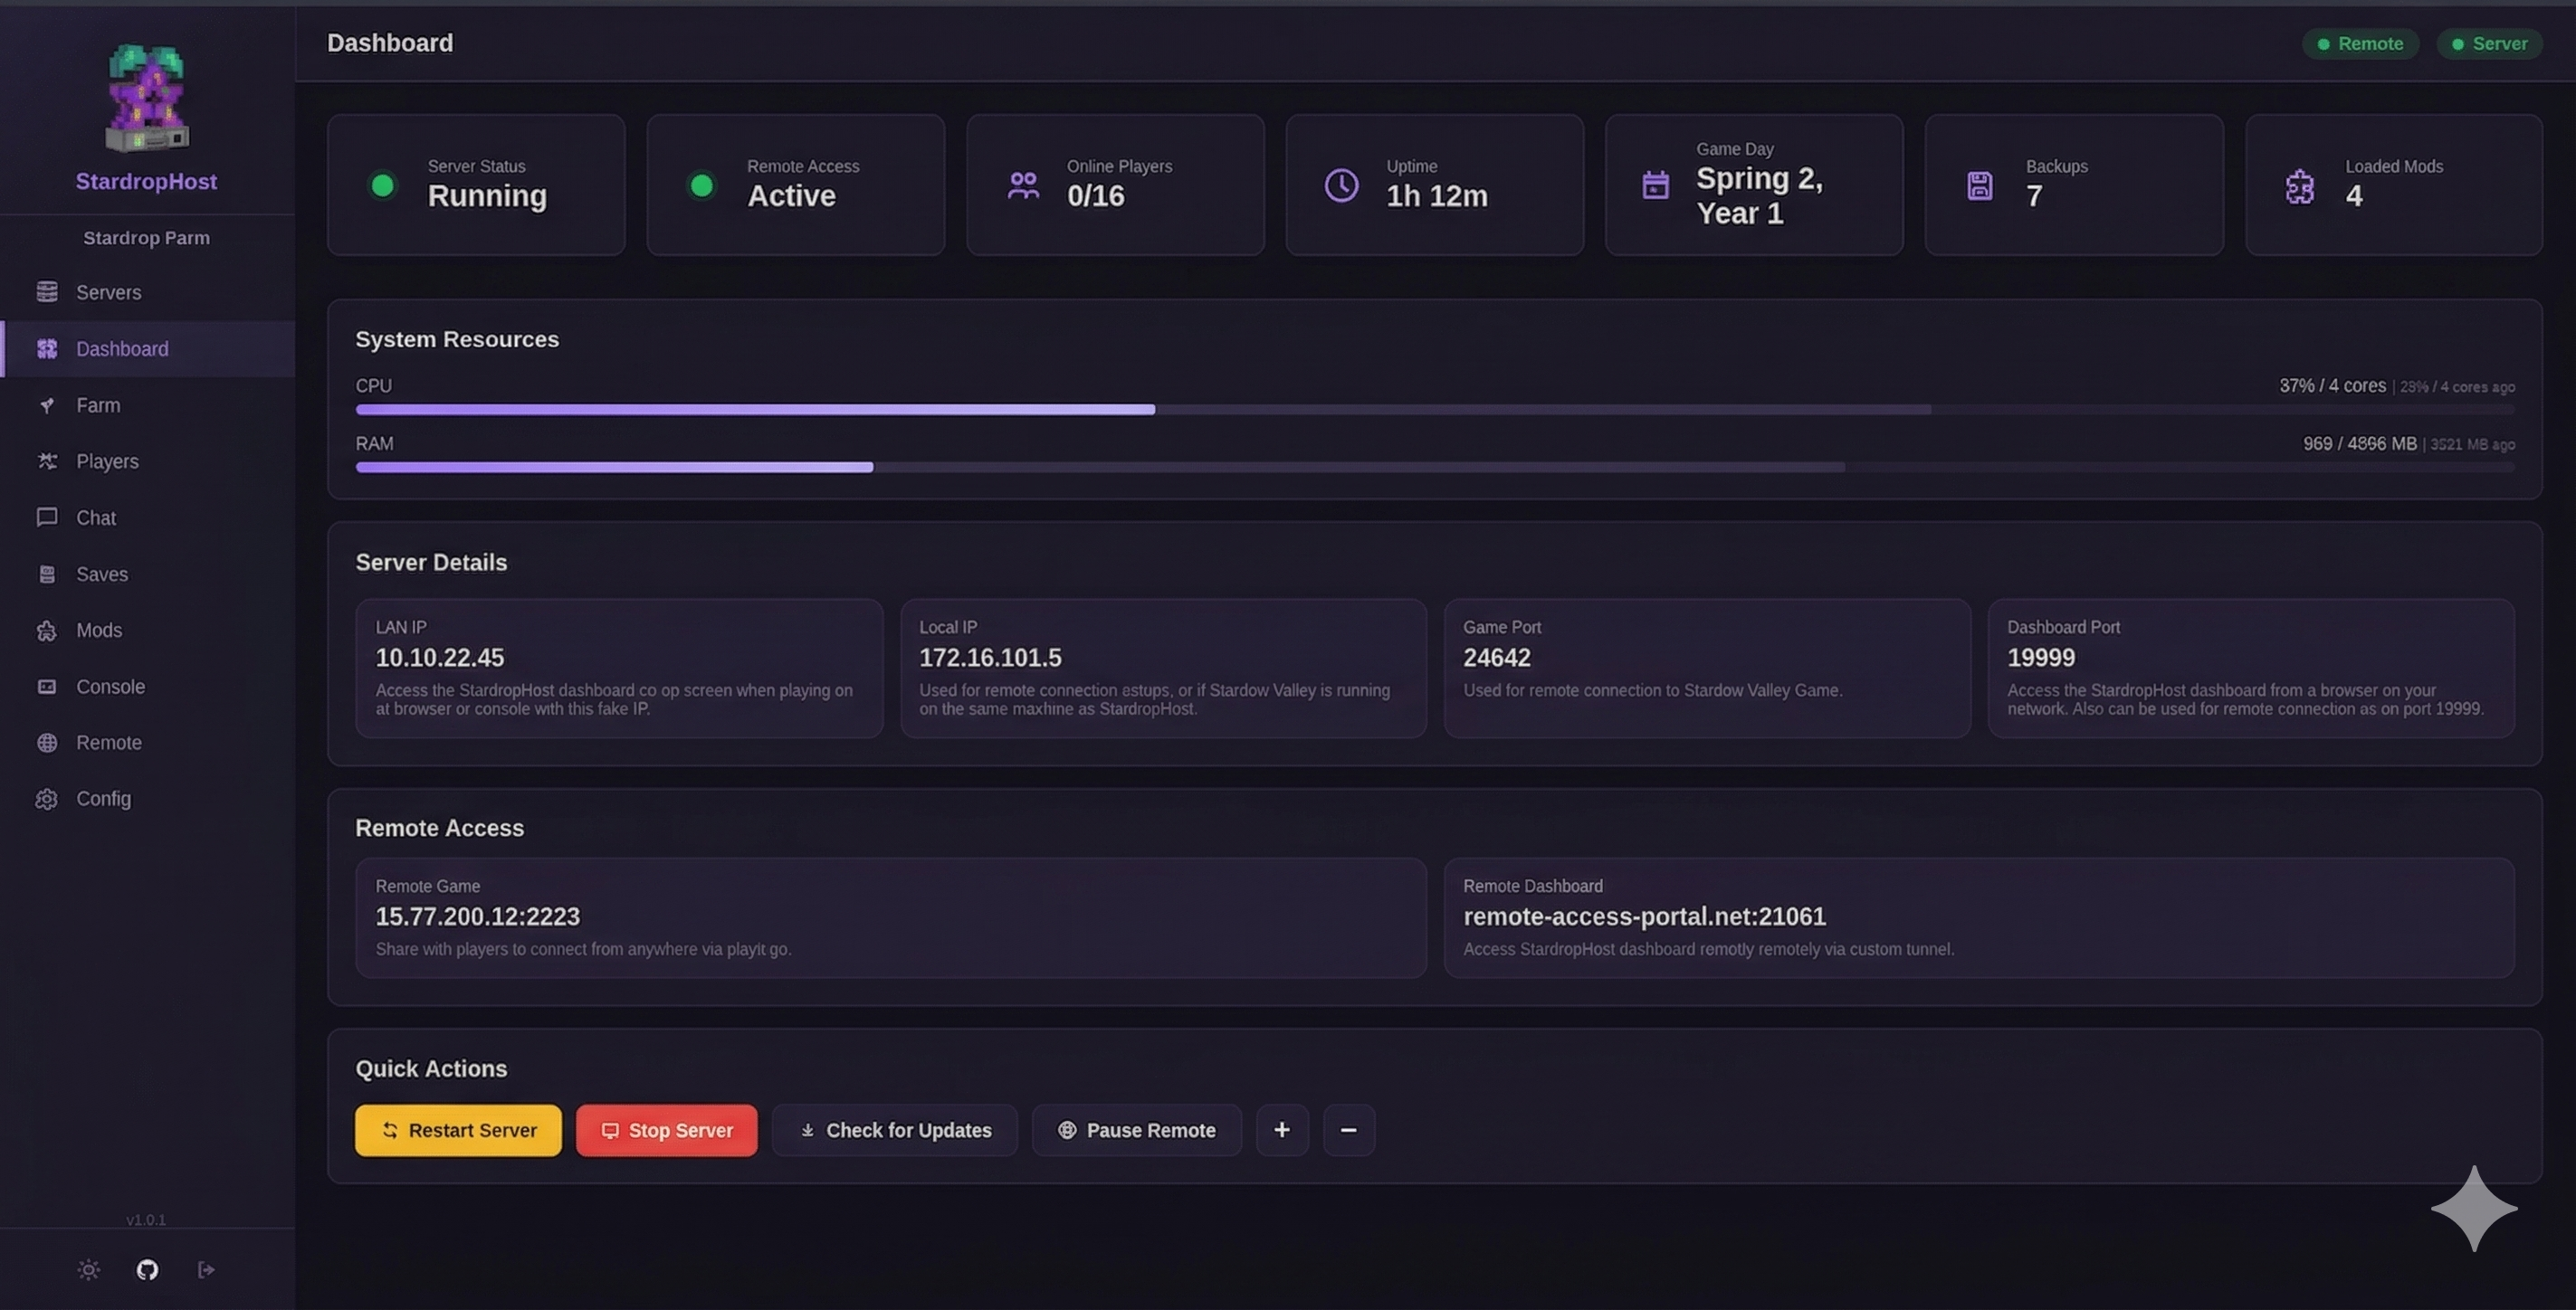
Task: Click the minus button in Quick Actions
Action: pyautogui.click(x=1348, y=1130)
